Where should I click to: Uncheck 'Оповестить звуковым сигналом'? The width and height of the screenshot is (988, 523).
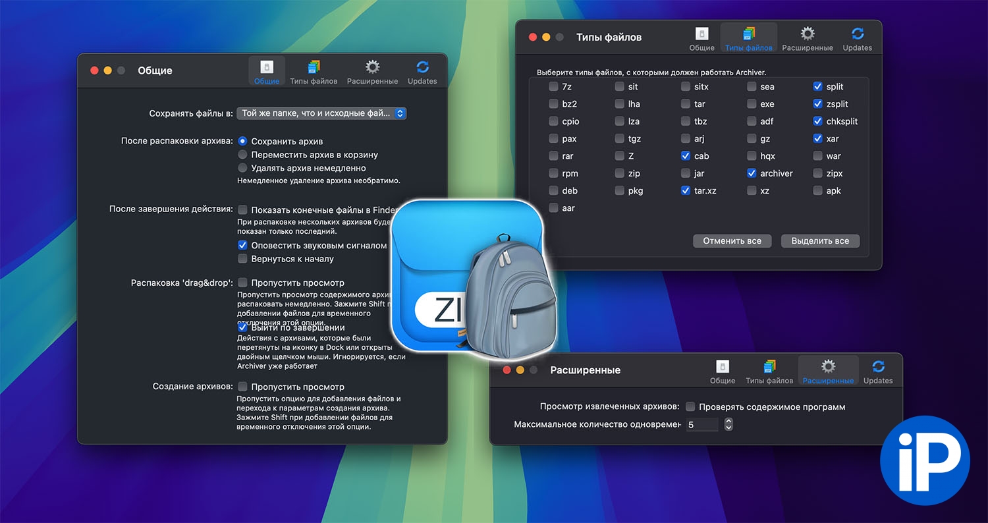click(243, 245)
